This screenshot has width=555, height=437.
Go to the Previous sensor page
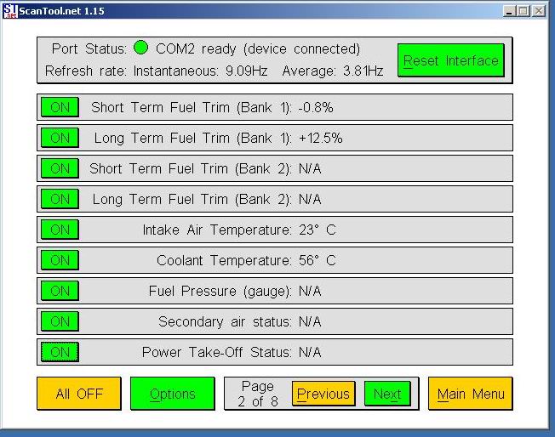coord(323,394)
